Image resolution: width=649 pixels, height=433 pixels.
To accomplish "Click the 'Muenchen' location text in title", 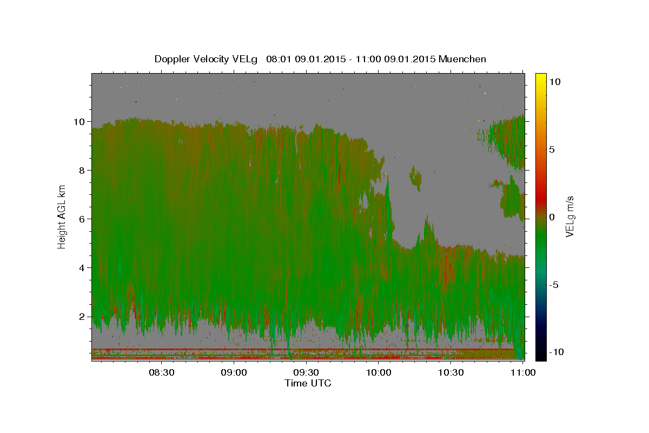I will pyautogui.click(x=462, y=59).
